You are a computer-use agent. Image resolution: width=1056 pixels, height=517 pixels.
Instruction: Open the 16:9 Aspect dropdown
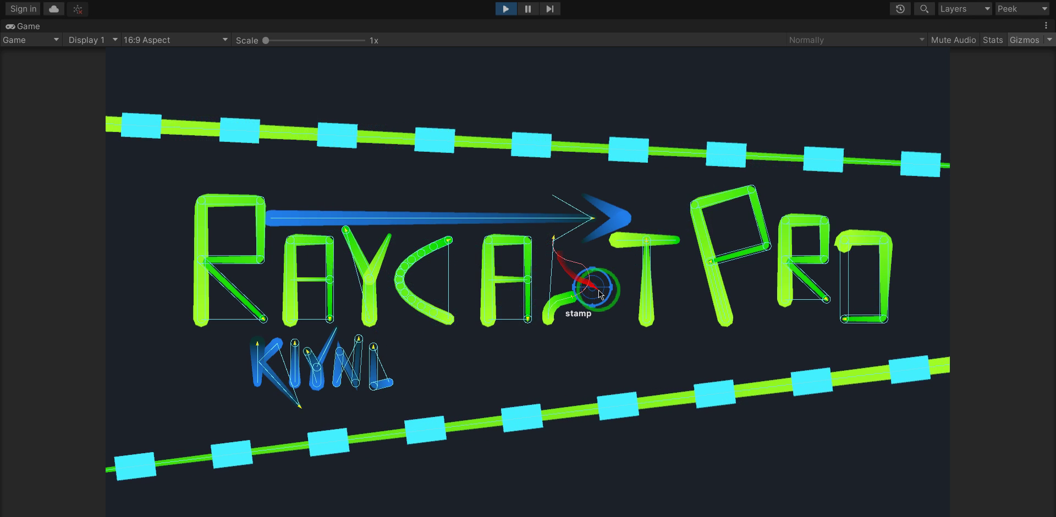click(176, 40)
